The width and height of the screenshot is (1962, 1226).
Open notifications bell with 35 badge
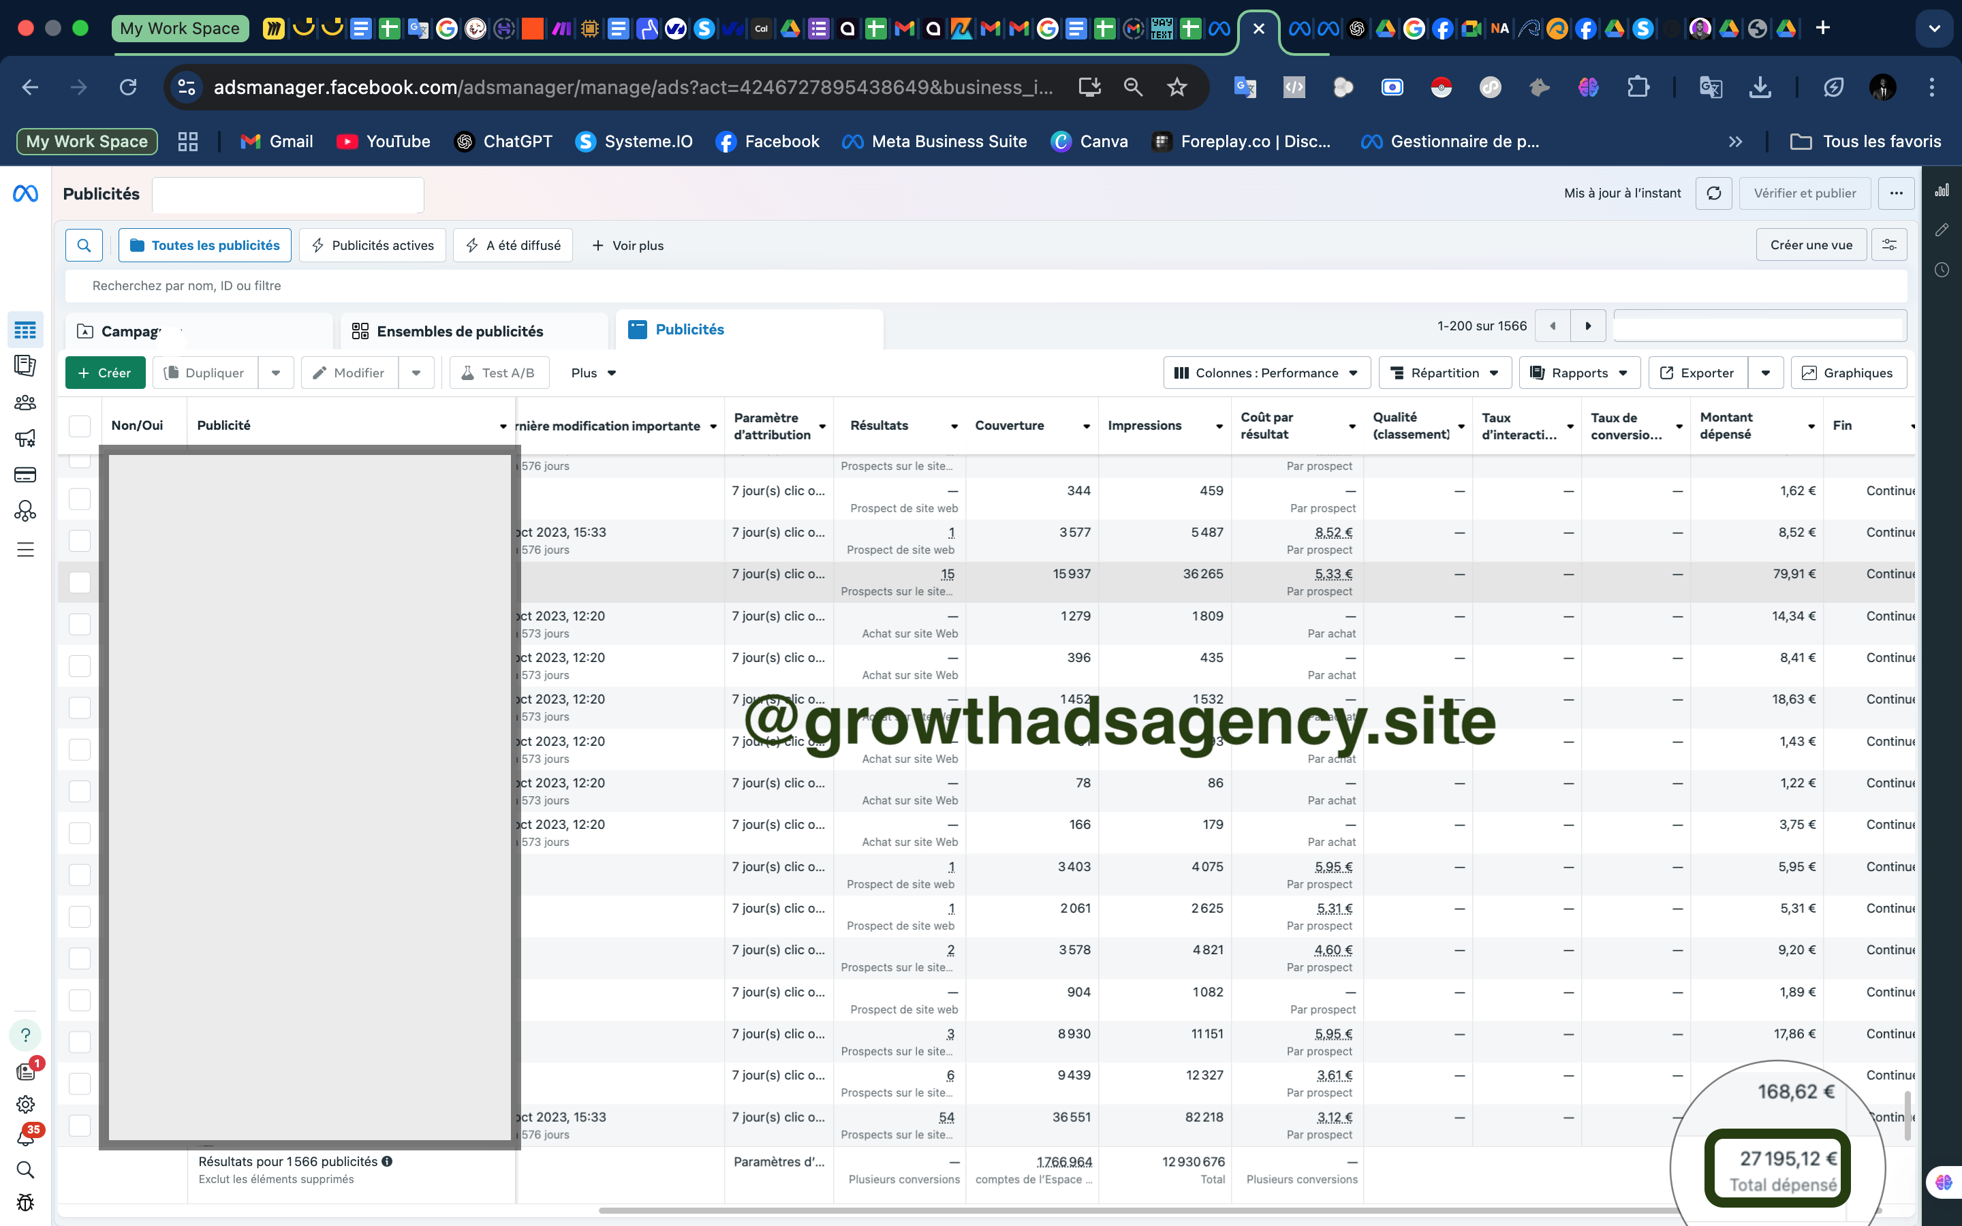(25, 1137)
